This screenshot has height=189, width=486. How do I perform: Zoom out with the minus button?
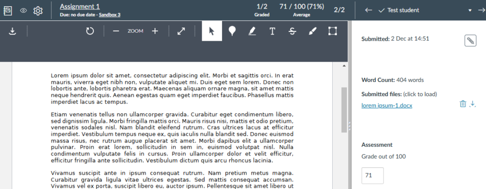116,31
